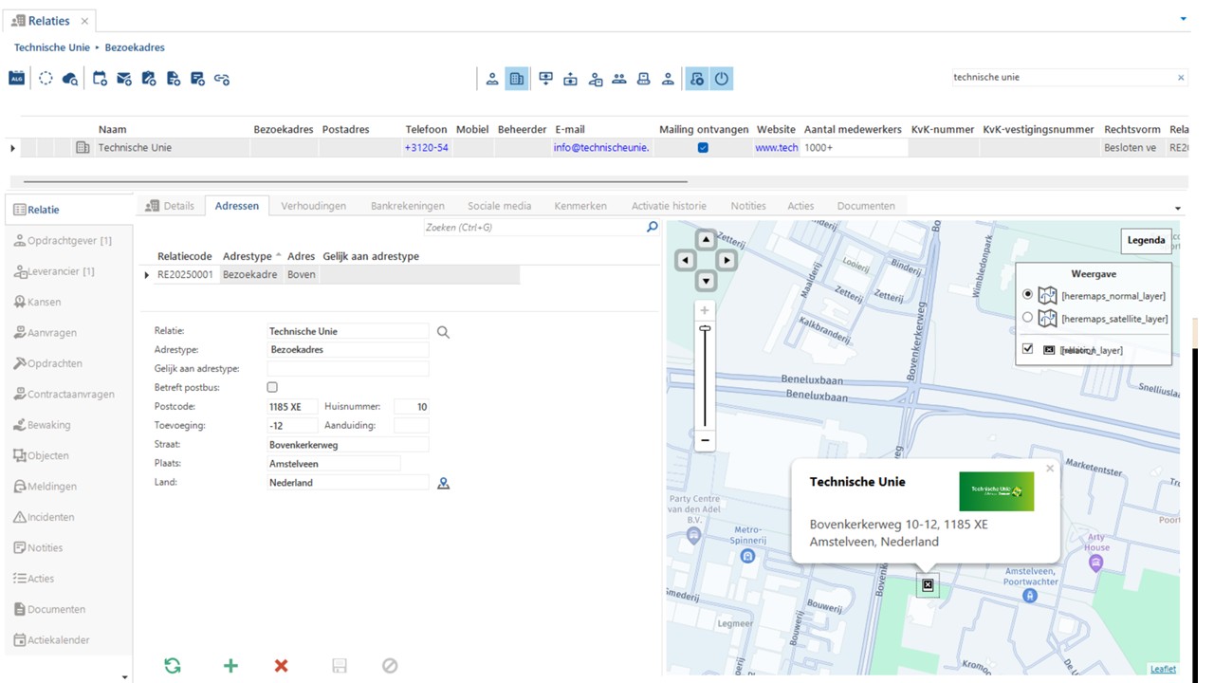Toggle the relation layer checkbox in Weergave

tap(1027, 349)
